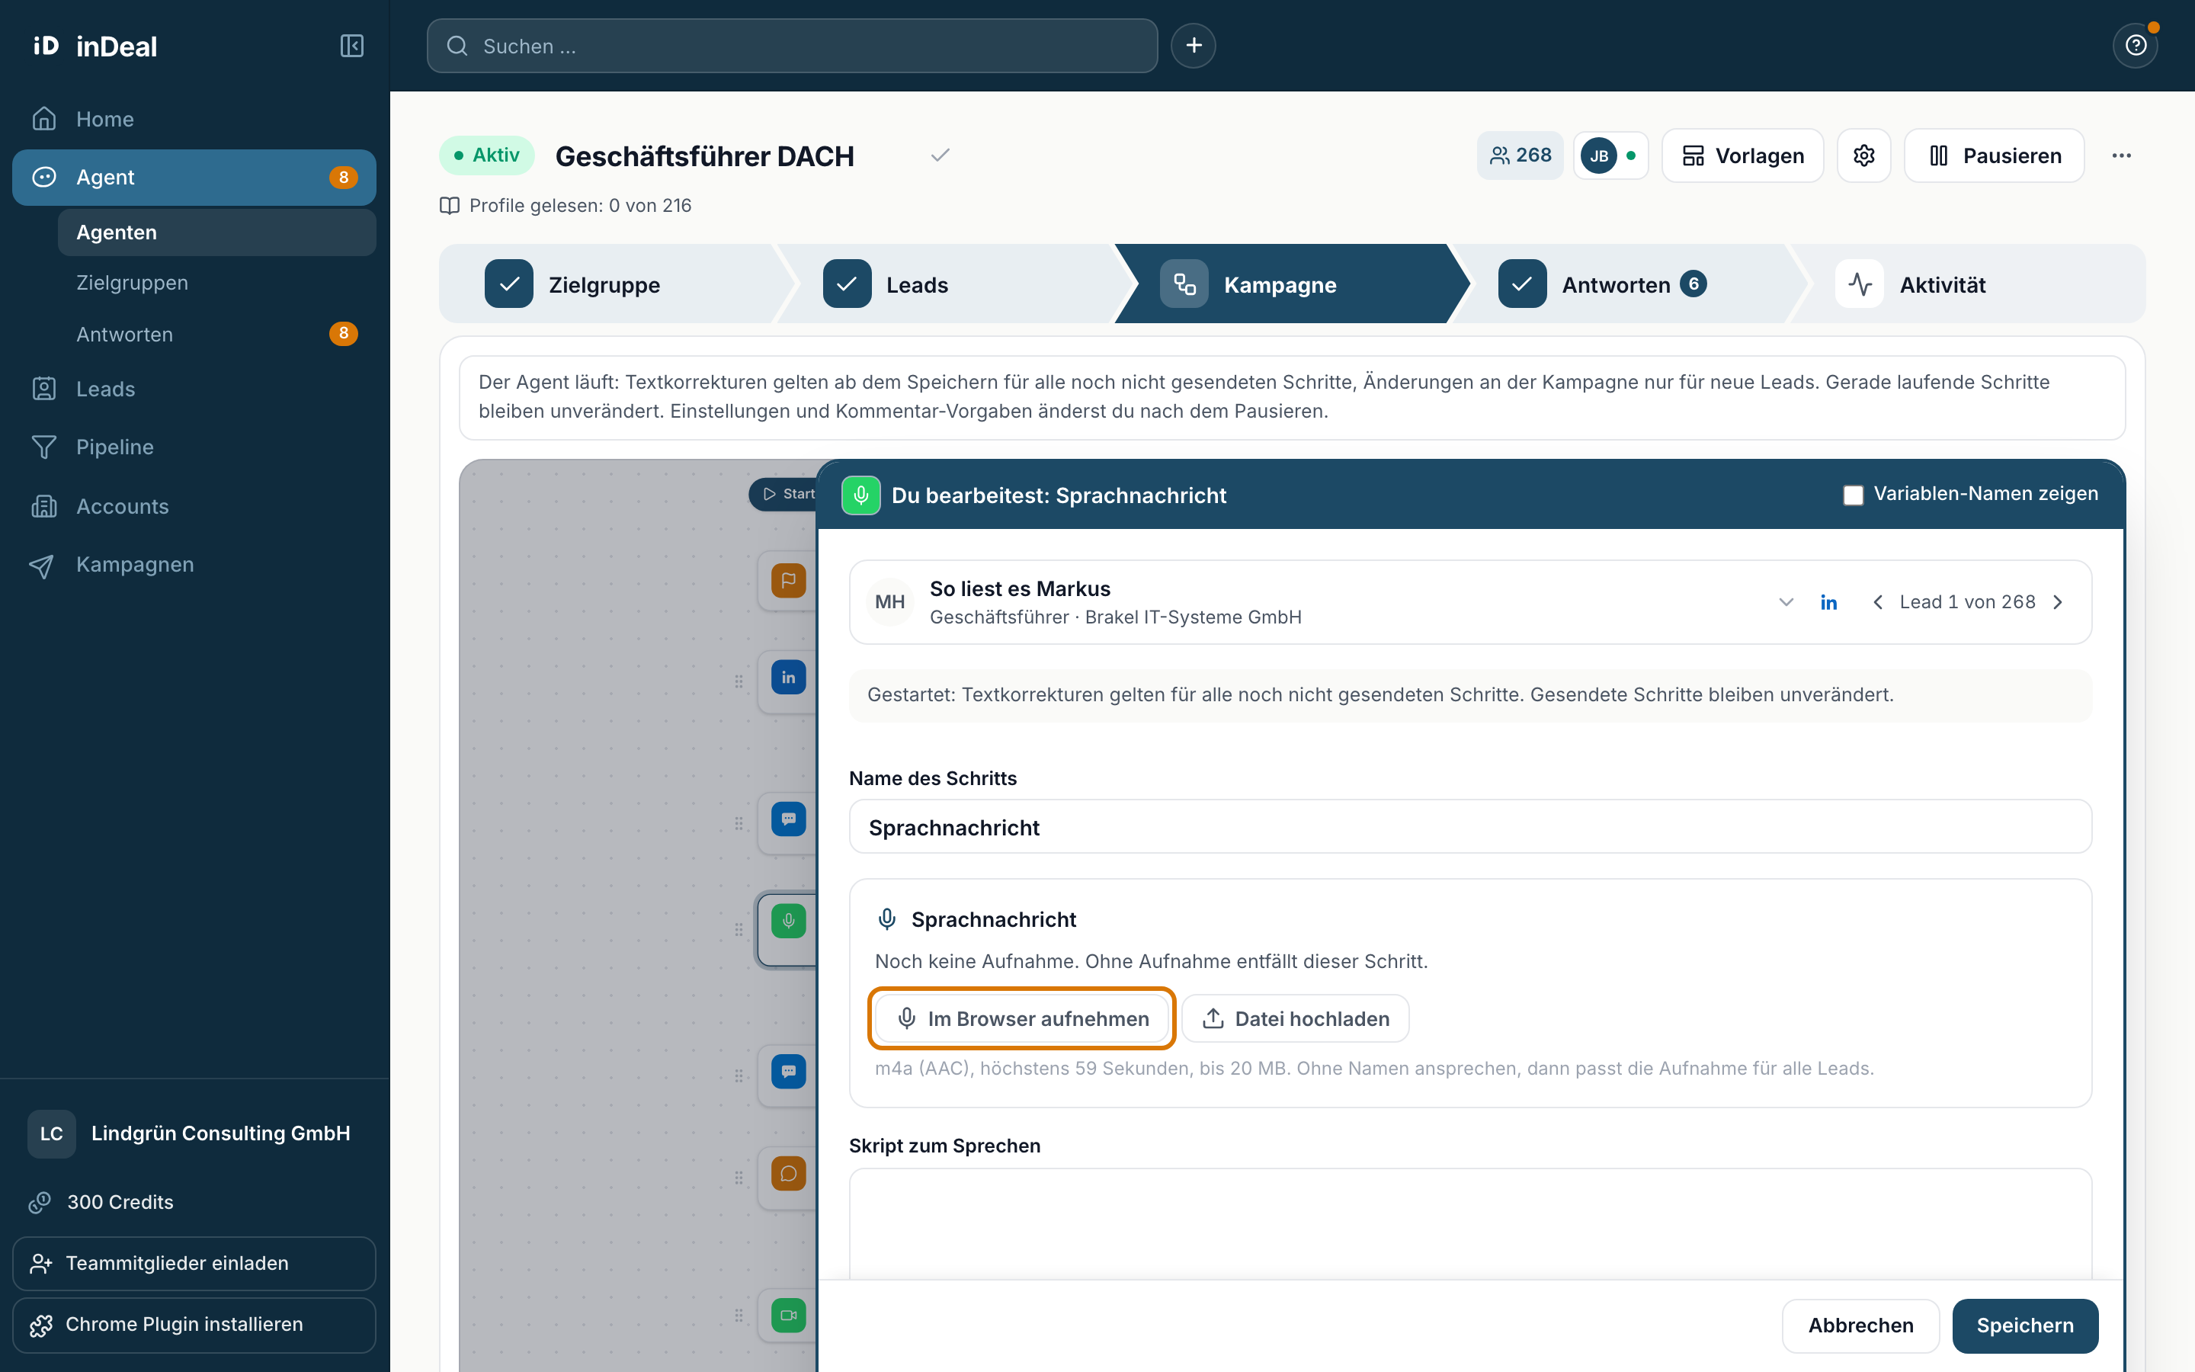Select the green video step node
Image resolution: width=2195 pixels, height=1372 pixels.
[x=788, y=1315]
